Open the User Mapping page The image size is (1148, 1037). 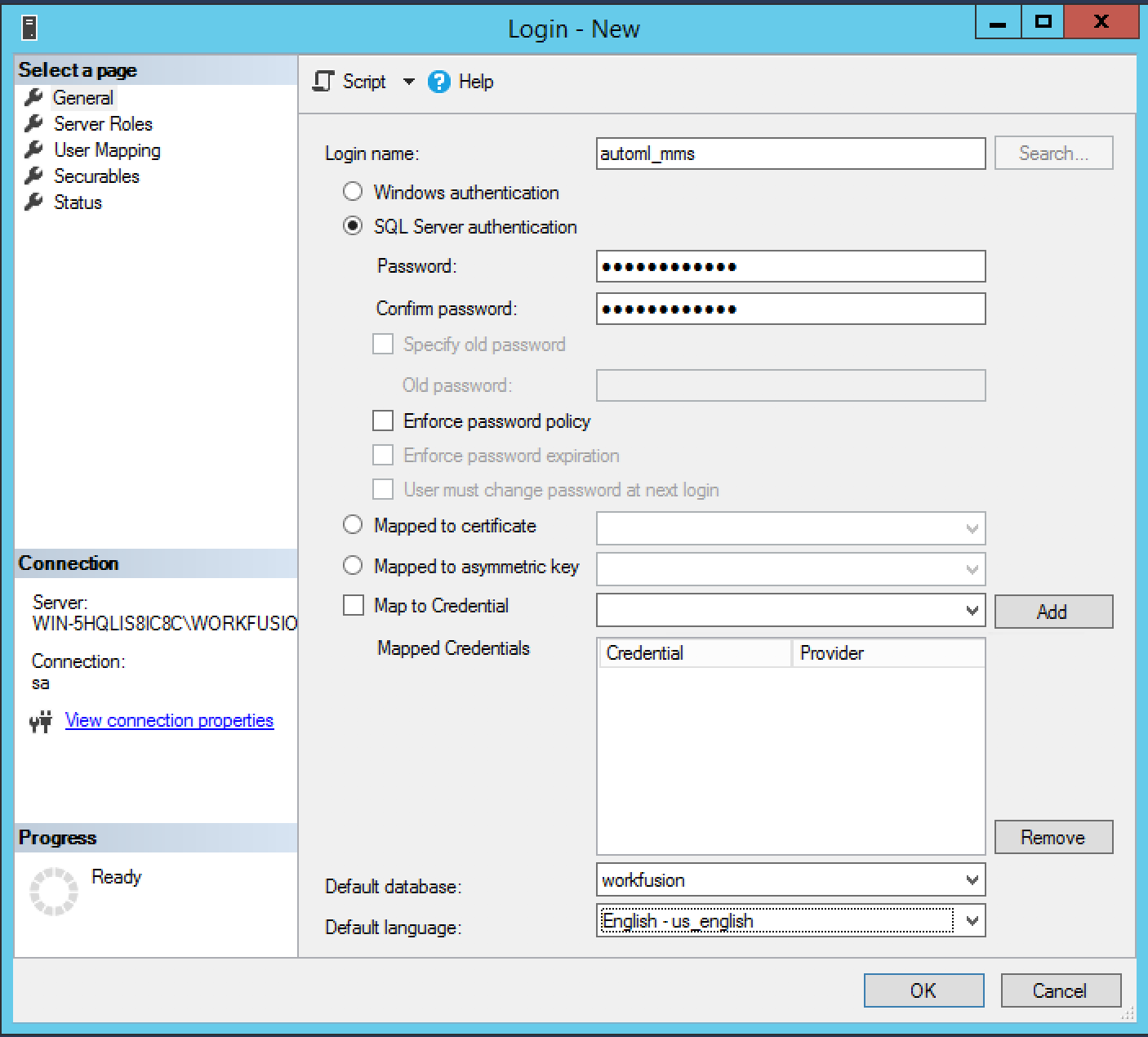pyautogui.click(x=107, y=150)
